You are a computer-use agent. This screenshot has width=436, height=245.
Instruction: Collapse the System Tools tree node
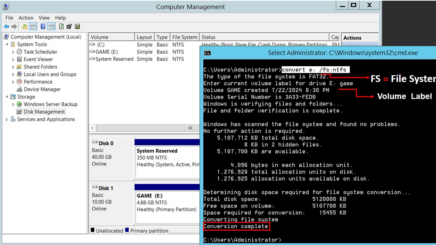point(7,45)
